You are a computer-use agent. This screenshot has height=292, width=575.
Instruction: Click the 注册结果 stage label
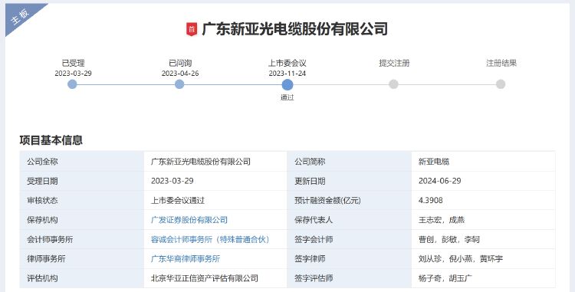tap(501, 63)
